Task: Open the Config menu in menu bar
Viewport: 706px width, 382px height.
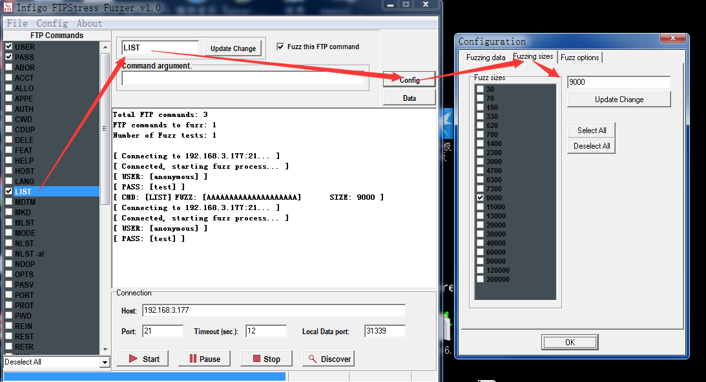Action: (x=52, y=23)
